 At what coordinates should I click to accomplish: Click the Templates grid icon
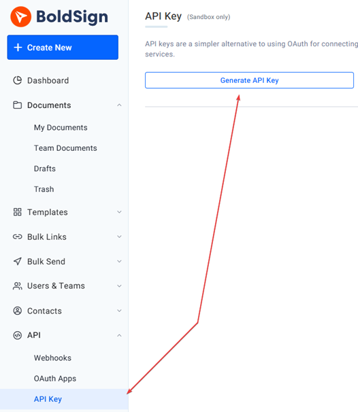click(x=18, y=212)
